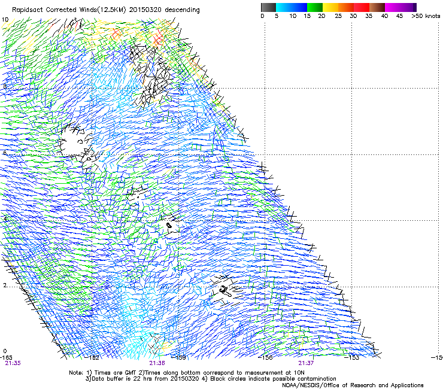Click the yellow 20-25 knots legend segment
The height and width of the screenshot is (389, 443).
click(x=330, y=7)
